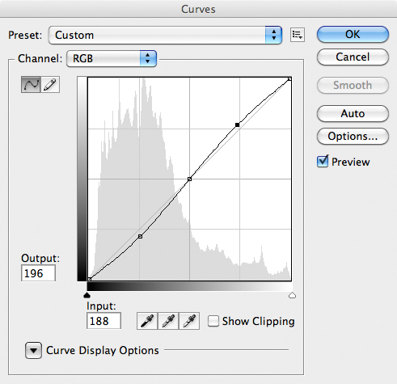Toggle the Preview checkbox

(323, 162)
